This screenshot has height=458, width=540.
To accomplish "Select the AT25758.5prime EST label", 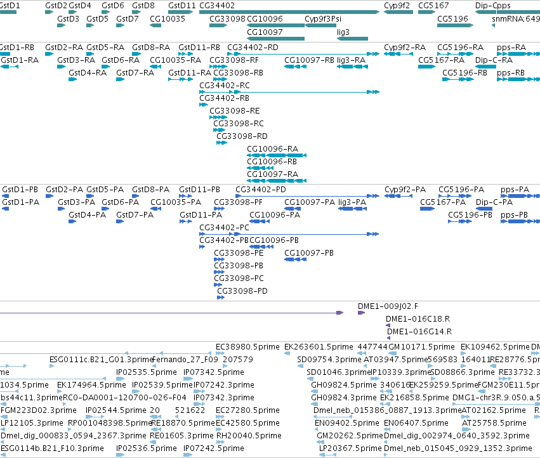I will [x=494, y=423].
